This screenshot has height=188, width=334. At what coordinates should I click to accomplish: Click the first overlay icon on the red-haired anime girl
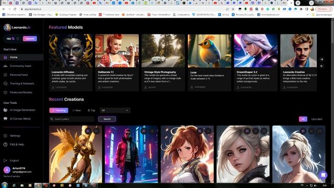(x=200, y=131)
